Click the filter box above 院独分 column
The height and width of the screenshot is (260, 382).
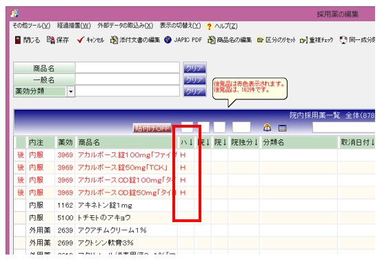241,128
